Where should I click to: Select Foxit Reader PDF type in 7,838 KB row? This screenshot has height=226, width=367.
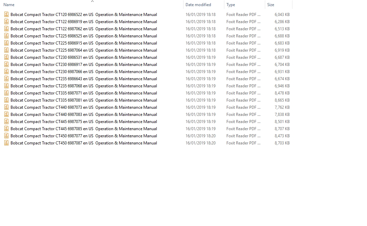(x=243, y=114)
